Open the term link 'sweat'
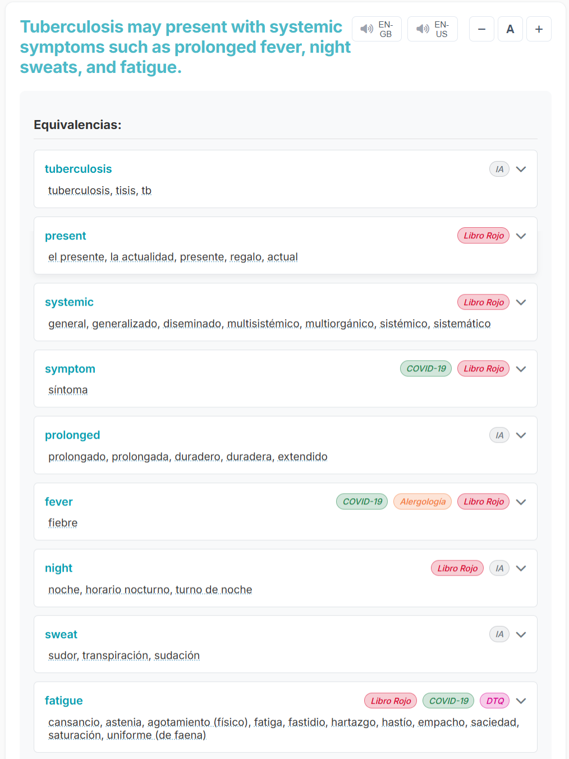The height and width of the screenshot is (759, 569). tap(61, 634)
